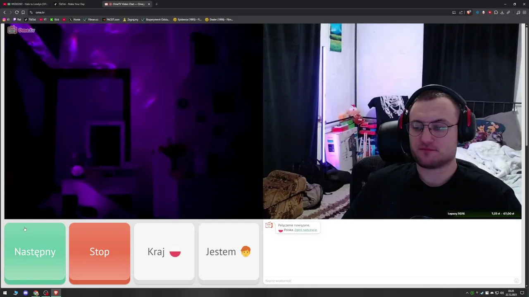Open the browser downloads icon
The width and height of the screenshot is (529, 297).
502,12
